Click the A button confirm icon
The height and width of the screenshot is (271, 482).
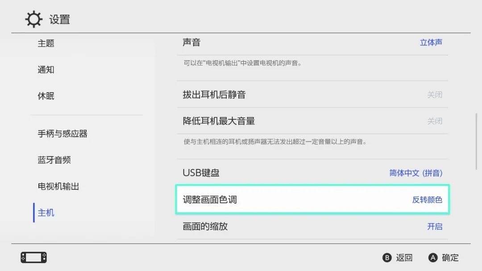click(432, 258)
